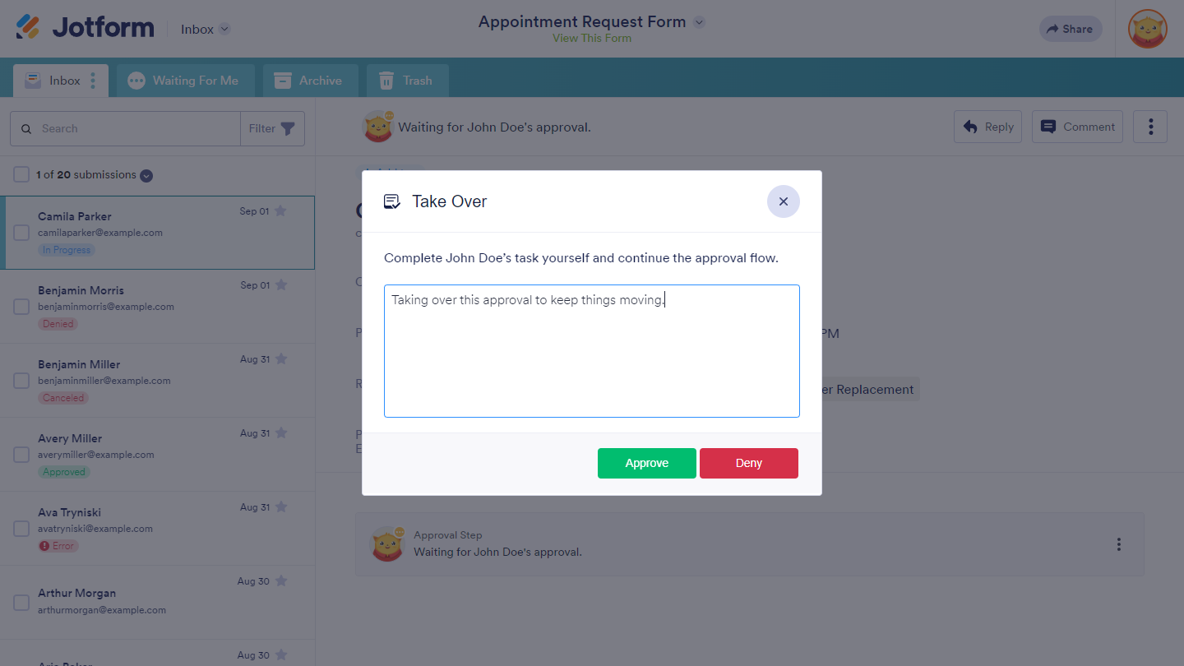Tick the Avery Miller submission checkbox
Viewport: 1184px width, 666px height.
click(21, 455)
